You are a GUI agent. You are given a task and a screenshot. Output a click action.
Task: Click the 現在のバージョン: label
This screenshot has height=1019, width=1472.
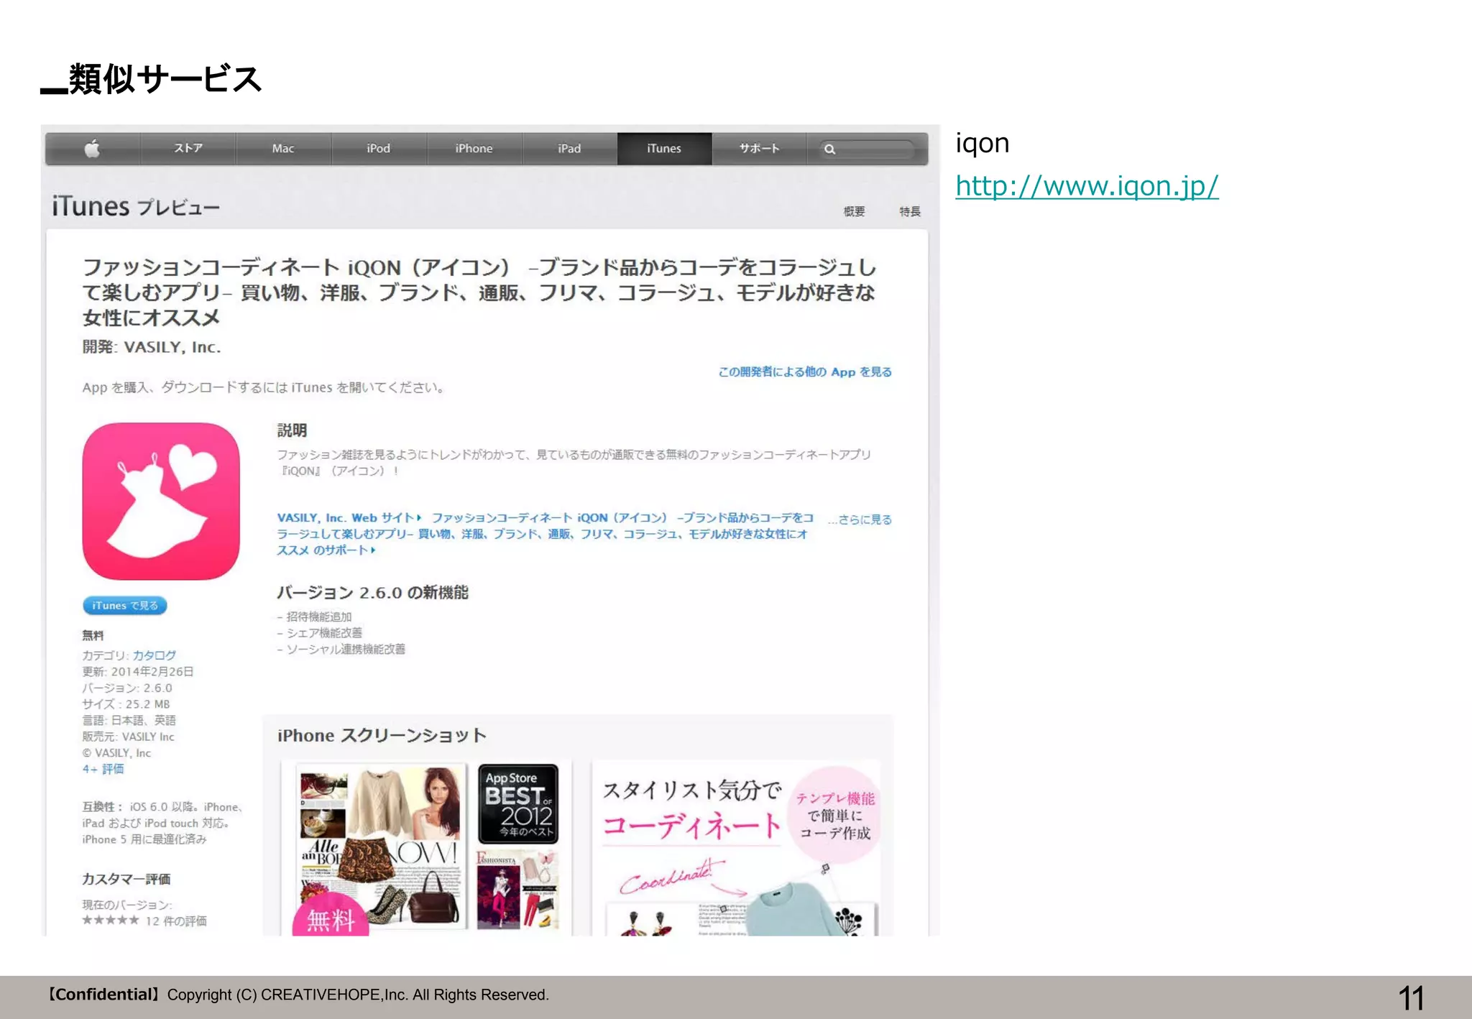coord(127,905)
